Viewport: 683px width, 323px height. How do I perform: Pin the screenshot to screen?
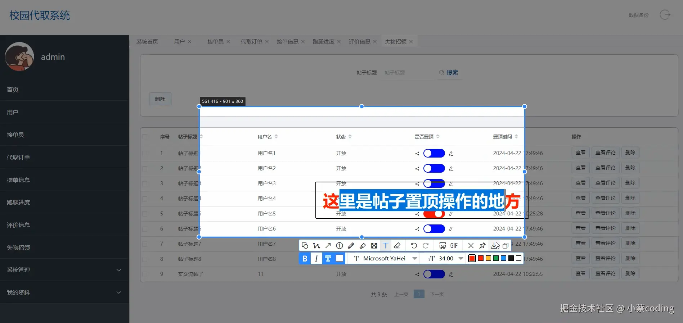click(x=482, y=246)
